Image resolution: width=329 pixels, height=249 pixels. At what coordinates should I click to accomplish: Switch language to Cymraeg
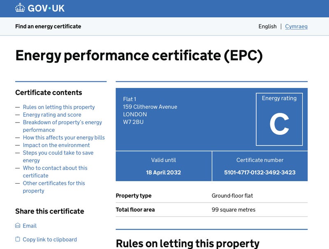pyautogui.click(x=296, y=26)
